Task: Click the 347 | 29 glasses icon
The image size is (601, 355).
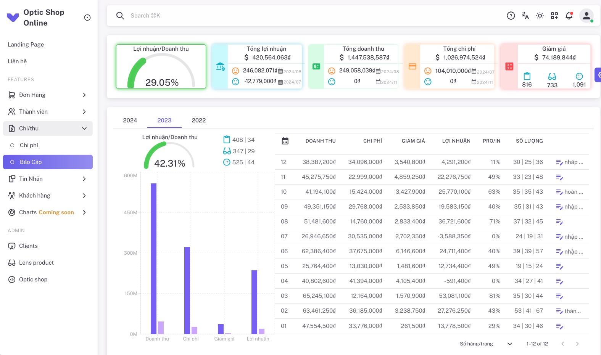Action: click(227, 151)
